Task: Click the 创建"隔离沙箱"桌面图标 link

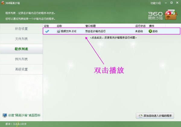Action: tap(24, 115)
